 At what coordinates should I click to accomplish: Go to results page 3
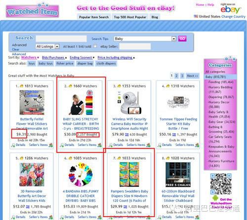point(182,76)
